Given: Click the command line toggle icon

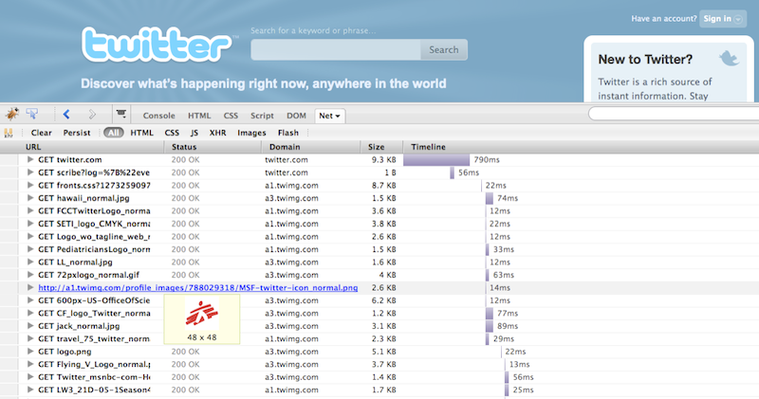Looking at the screenshot, I should tap(121, 114).
